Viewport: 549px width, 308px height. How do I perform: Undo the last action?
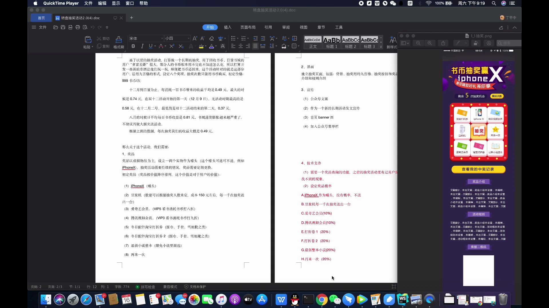[x=92, y=27]
